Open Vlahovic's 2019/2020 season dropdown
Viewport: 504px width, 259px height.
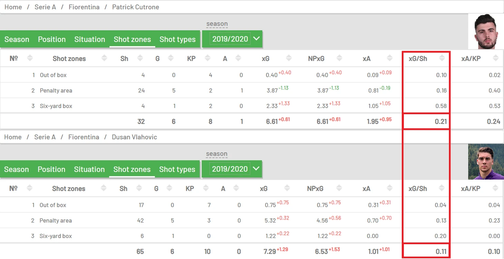232,169
